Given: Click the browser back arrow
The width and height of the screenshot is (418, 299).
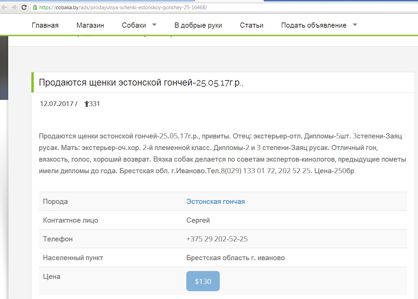Looking at the screenshot, I should 5,7.
